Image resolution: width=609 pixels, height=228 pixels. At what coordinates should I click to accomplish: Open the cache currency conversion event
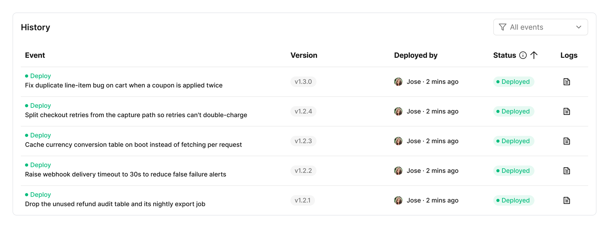coord(133,145)
